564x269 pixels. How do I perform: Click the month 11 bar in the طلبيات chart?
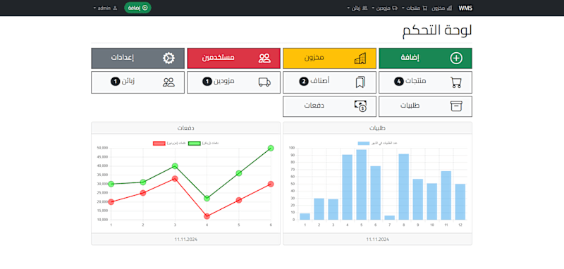pos(446,195)
